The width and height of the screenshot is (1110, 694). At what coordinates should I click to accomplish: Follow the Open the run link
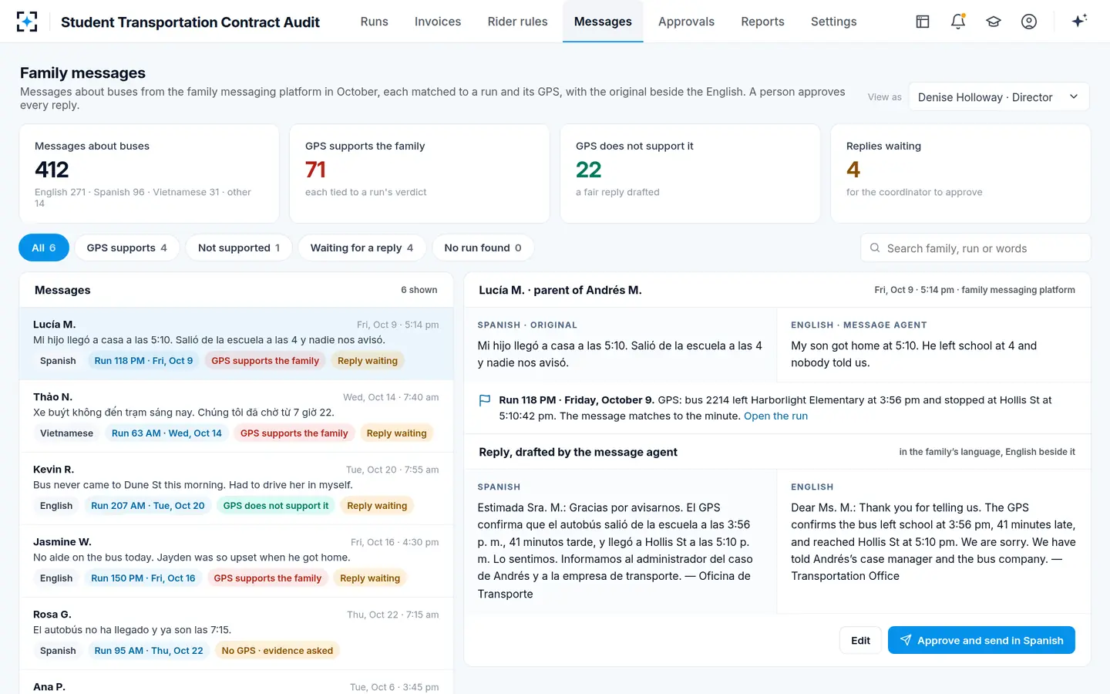pyautogui.click(x=775, y=416)
